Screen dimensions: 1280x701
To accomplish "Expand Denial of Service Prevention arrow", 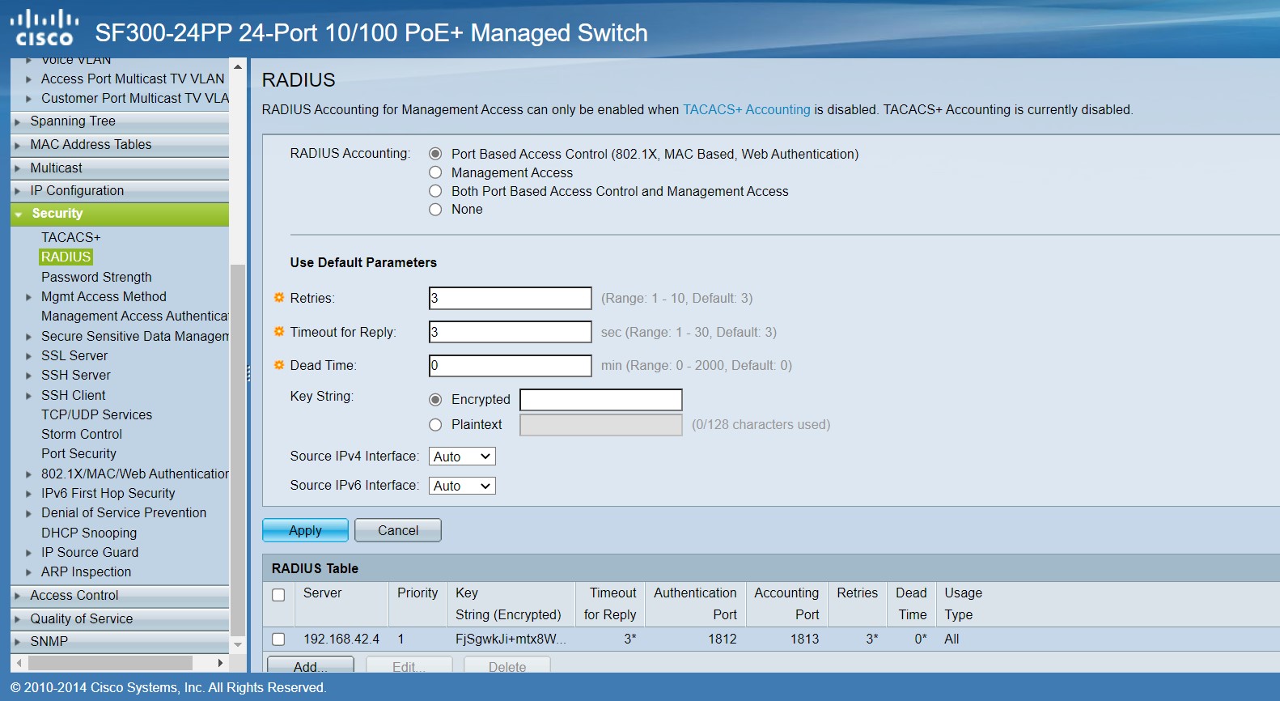I will coord(28,513).
